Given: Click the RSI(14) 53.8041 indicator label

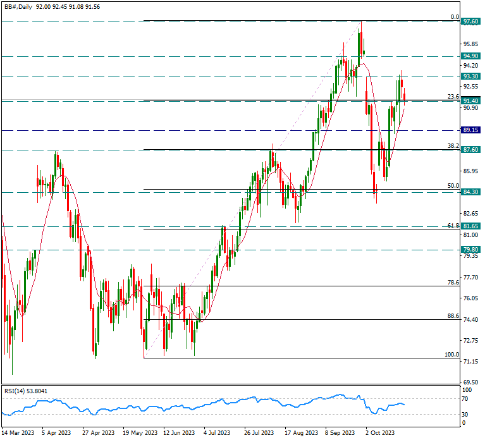Looking at the screenshot, I should [26, 391].
